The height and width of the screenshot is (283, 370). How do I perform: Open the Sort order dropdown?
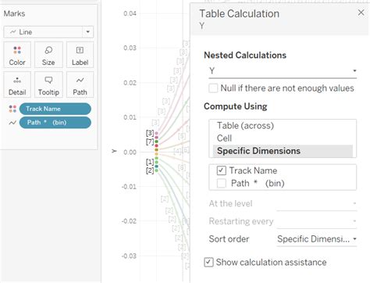(317, 239)
